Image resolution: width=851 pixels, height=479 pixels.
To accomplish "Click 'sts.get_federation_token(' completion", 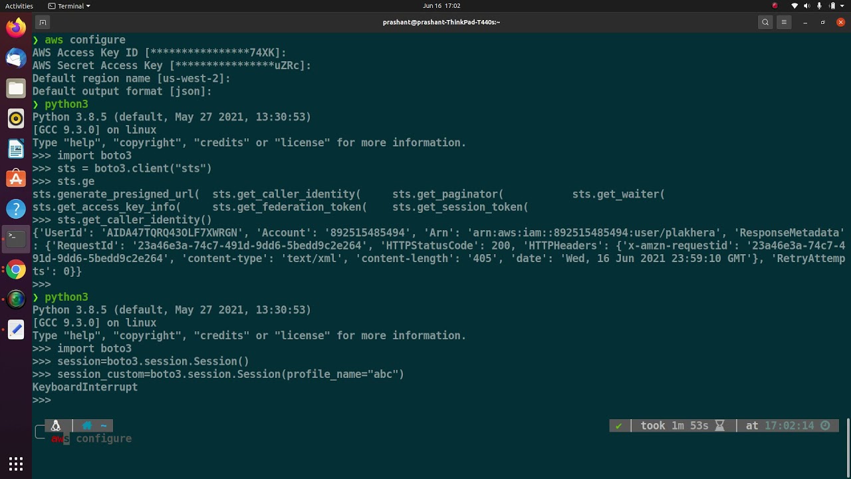I will (x=289, y=207).
